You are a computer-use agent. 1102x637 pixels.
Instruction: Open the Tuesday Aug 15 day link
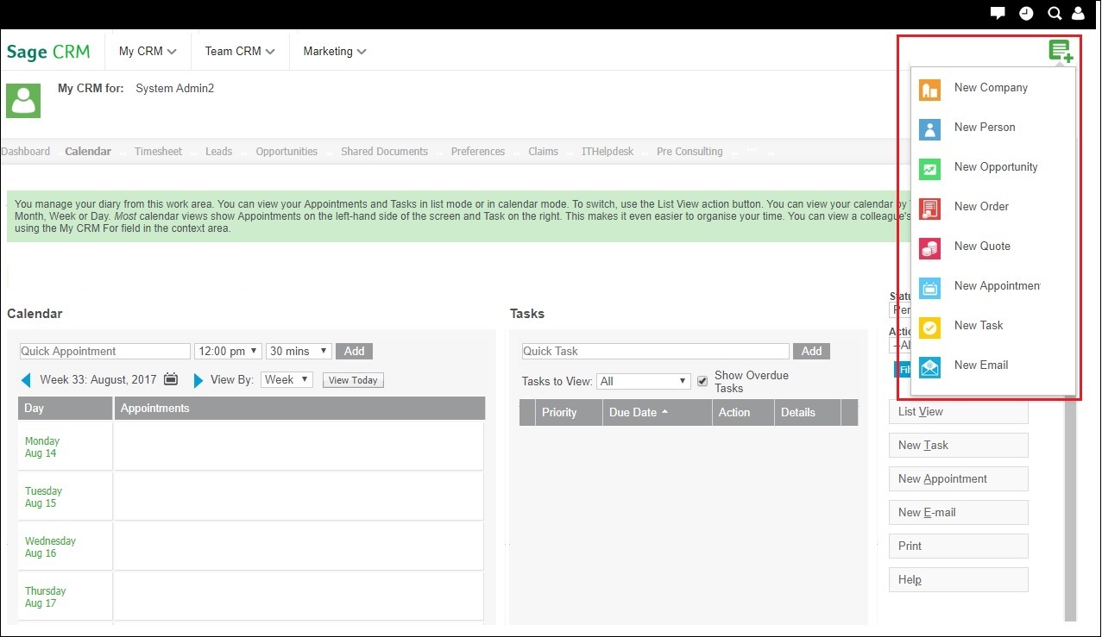(x=43, y=497)
